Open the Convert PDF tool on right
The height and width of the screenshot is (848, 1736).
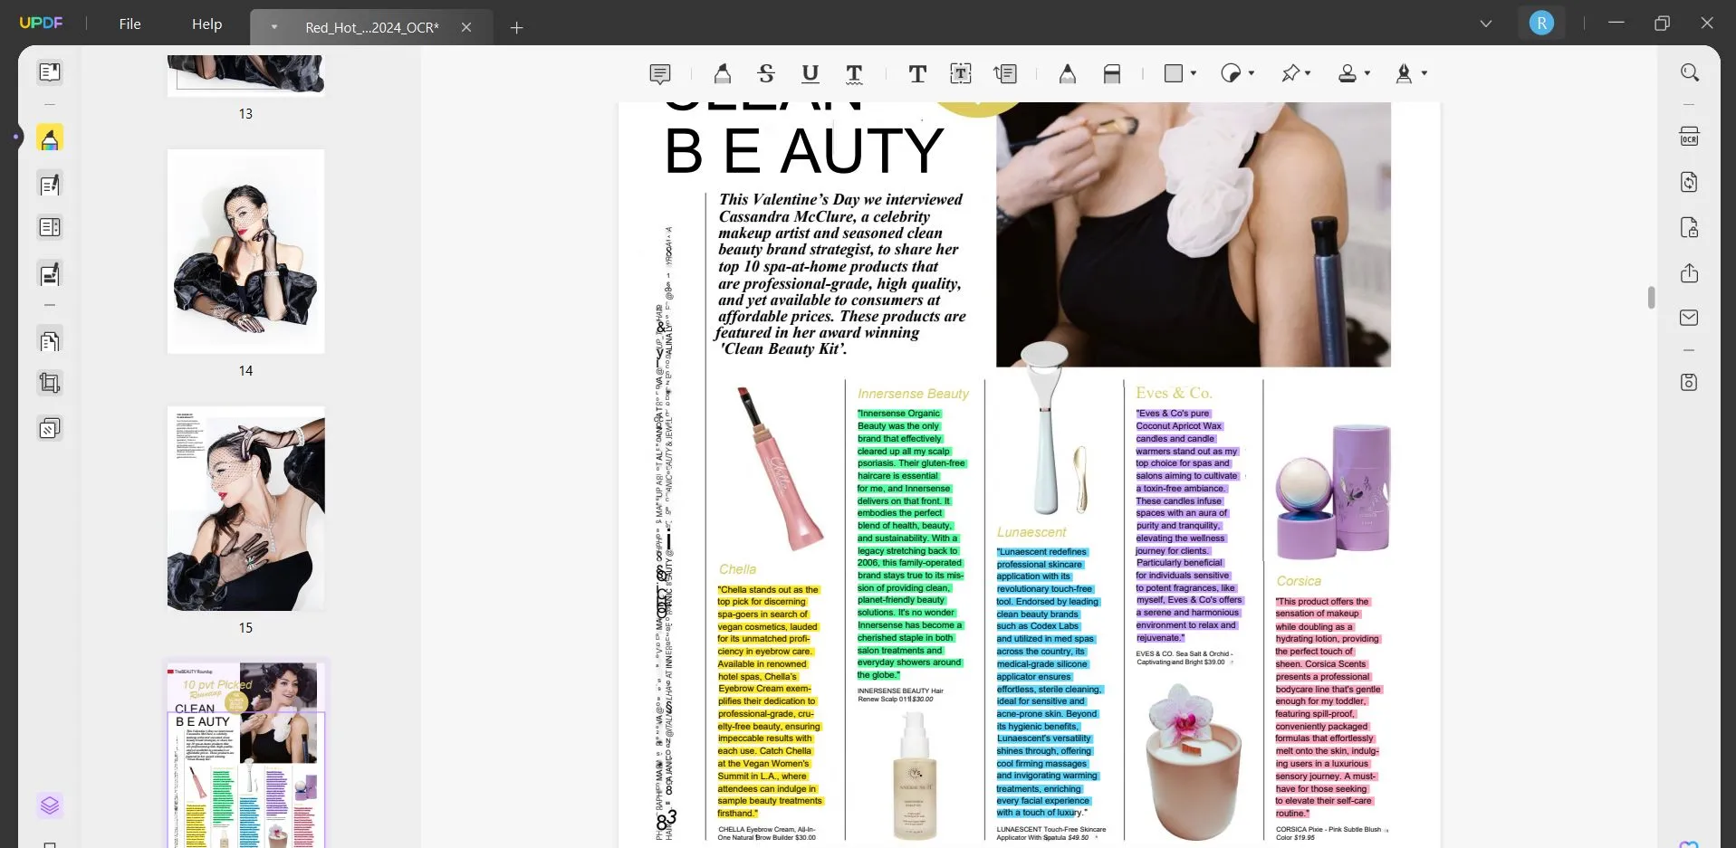tap(1690, 182)
